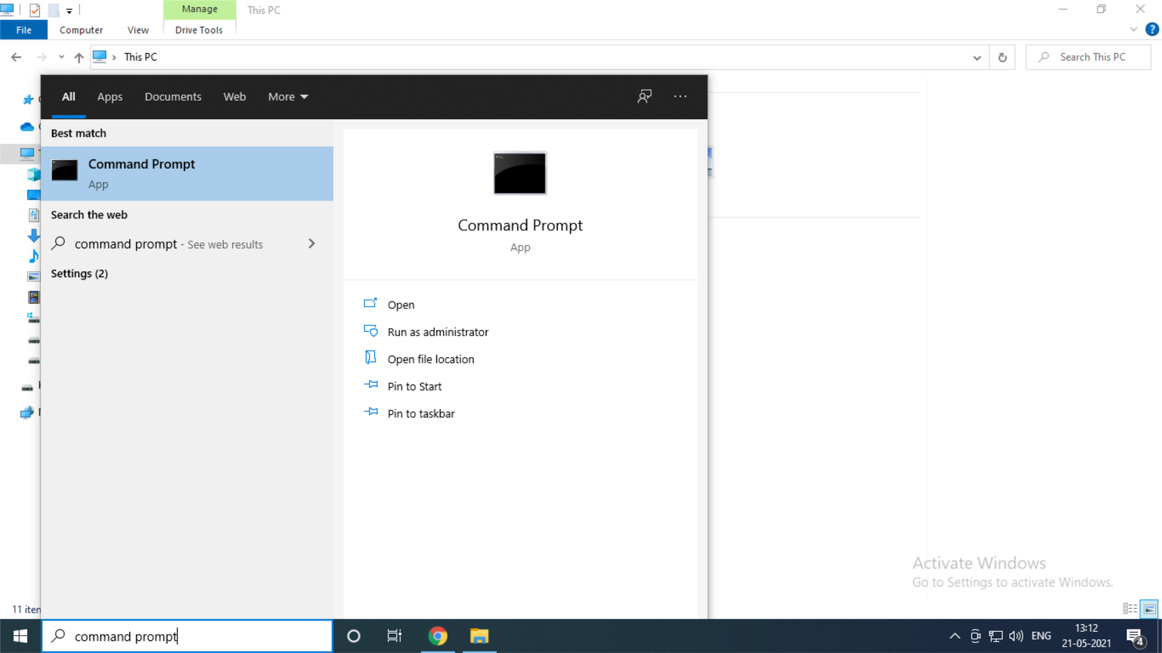
Task: Click the Start button
Action: coord(19,635)
